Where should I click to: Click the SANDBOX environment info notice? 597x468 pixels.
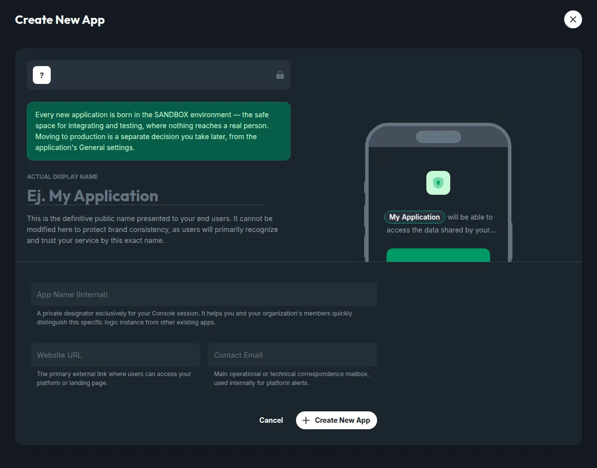[x=159, y=131]
